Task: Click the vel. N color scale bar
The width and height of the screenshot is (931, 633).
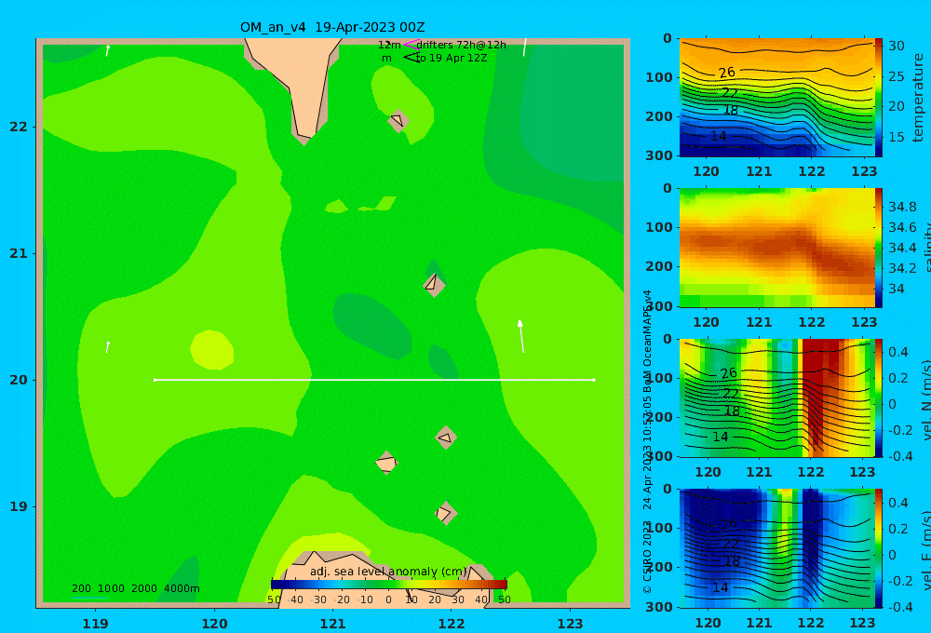Action: tap(878, 397)
